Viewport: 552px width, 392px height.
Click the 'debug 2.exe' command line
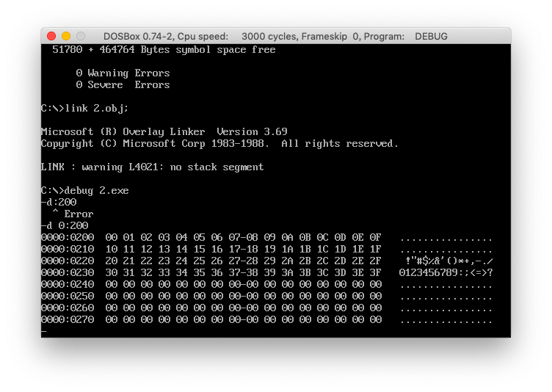pyautogui.click(x=85, y=191)
